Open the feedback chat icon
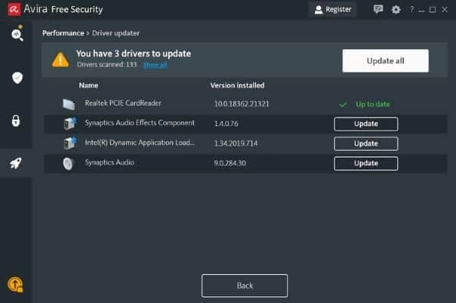Screen dimensions: 456x303 pos(378,9)
